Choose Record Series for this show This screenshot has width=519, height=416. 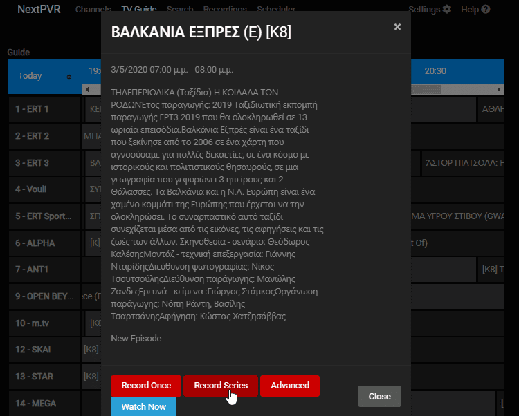(220, 386)
